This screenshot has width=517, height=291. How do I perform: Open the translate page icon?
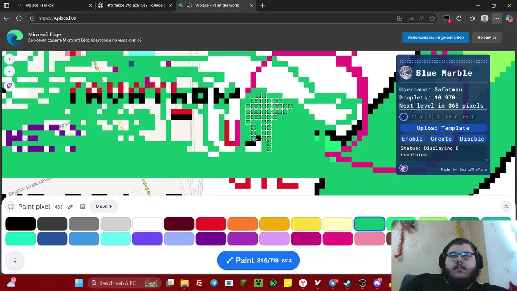[410, 18]
